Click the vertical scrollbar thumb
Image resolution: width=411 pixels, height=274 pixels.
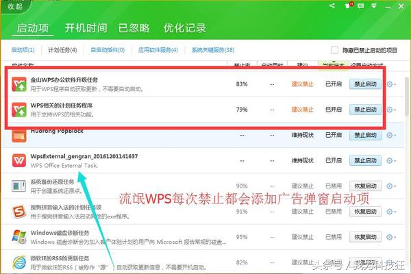coord(407,97)
